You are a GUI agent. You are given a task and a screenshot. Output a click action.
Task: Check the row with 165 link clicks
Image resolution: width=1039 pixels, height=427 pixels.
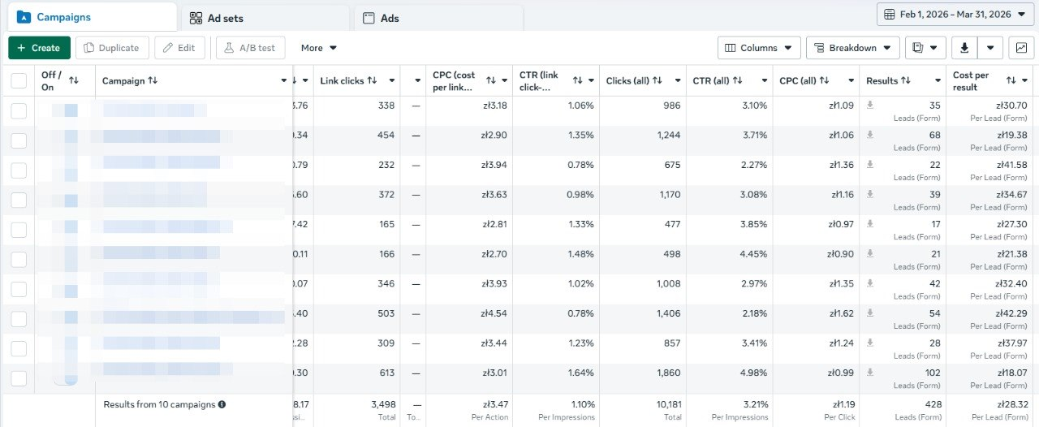[x=19, y=230]
